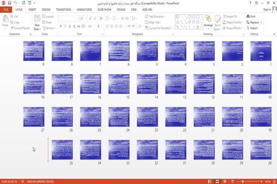
Task: Open the font name combo box
Action: pos(69,18)
